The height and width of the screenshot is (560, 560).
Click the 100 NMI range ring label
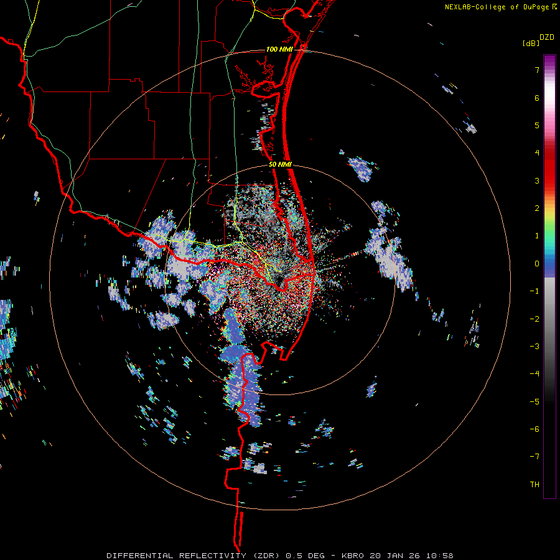(279, 49)
